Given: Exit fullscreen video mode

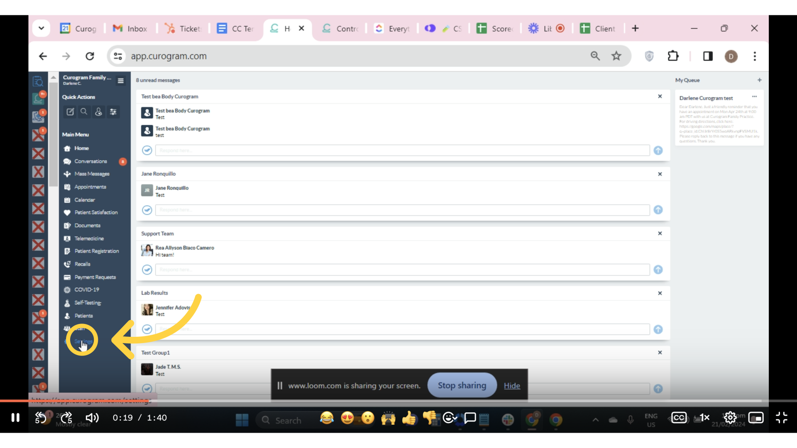Looking at the screenshot, I should pos(782,417).
